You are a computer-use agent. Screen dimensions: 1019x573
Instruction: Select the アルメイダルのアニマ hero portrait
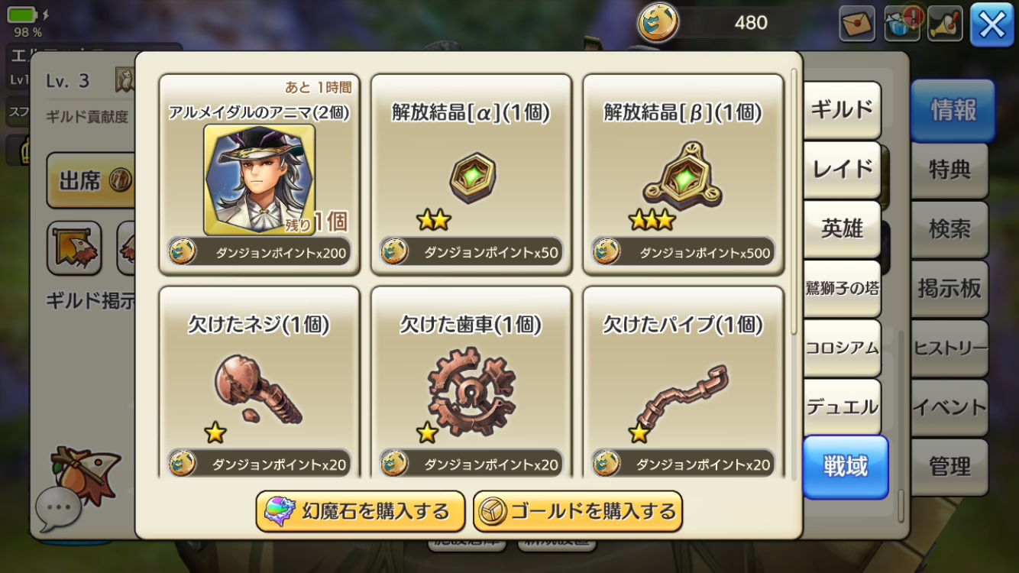[x=260, y=180]
